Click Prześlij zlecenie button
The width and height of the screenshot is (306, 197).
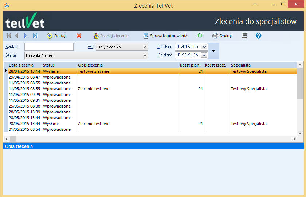pos(111,36)
